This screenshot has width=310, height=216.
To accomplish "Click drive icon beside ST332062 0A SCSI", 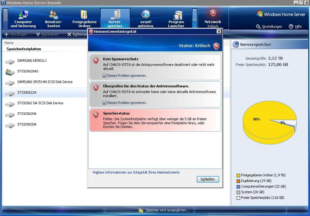I will point(10,104).
